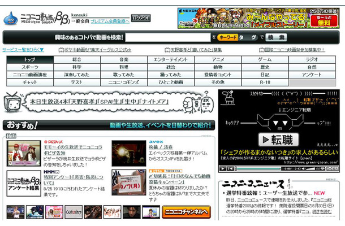Open the 総合 category tab
This screenshot has height=226, width=345.
[x=77, y=59]
